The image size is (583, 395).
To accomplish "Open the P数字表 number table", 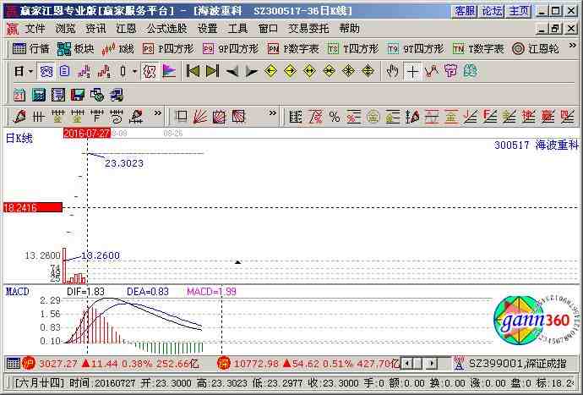I will (293, 49).
